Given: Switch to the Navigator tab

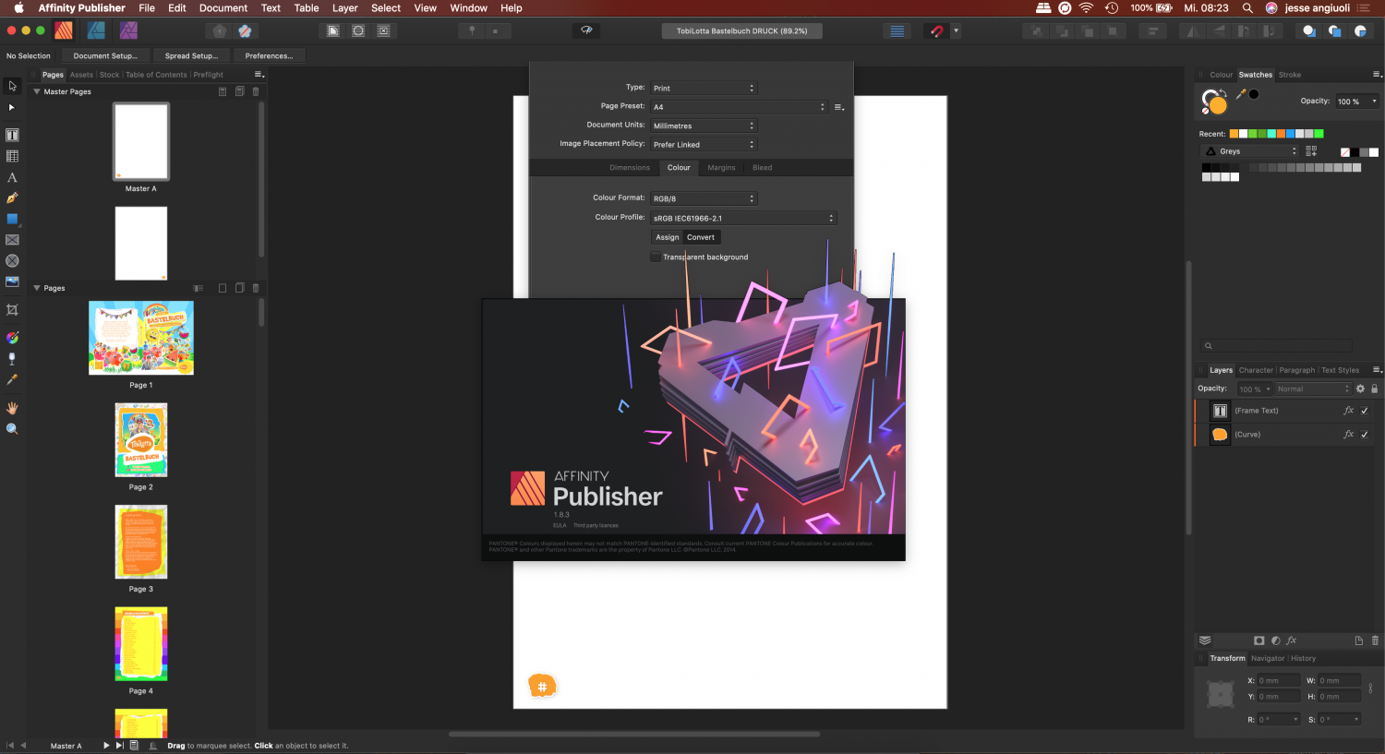Looking at the screenshot, I should (1268, 658).
